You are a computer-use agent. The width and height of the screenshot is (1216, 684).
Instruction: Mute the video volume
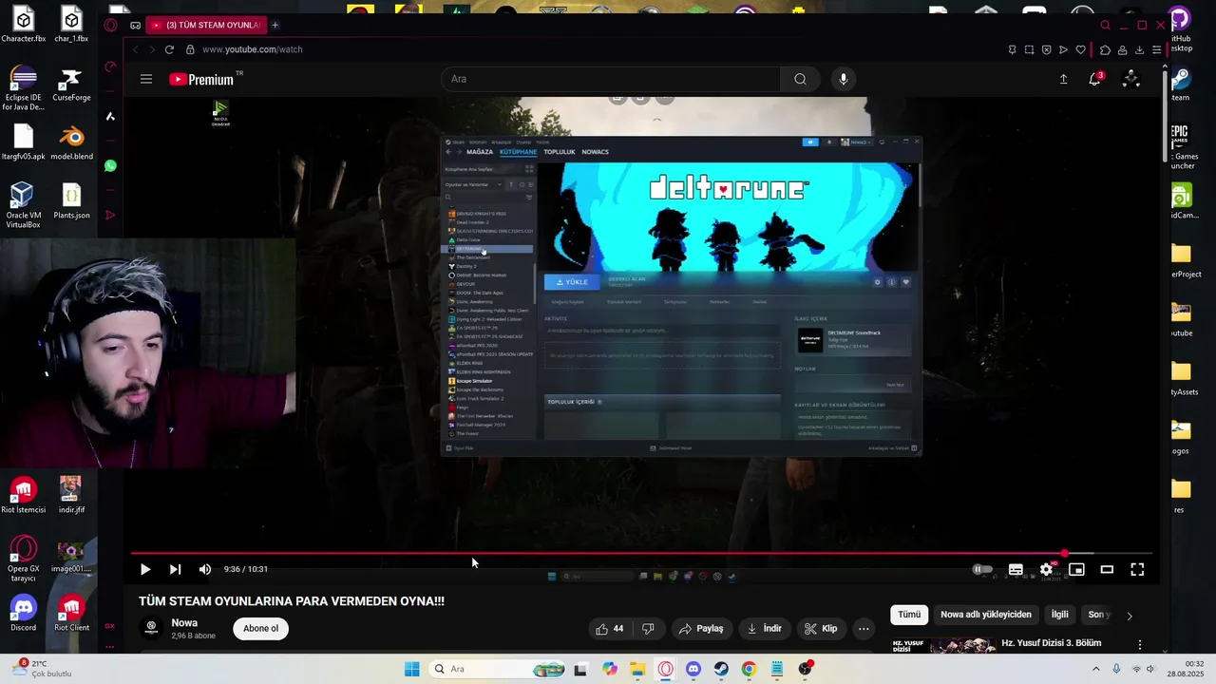click(x=205, y=569)
